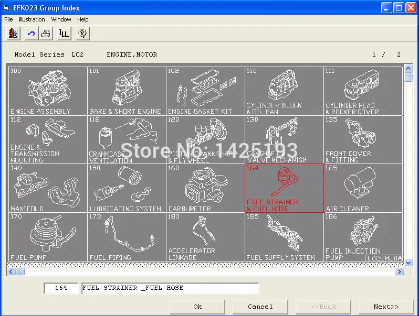Select group 150 Lubricating System
The width and height of the screenshot is (419, 316).
(x=127, y=188)
